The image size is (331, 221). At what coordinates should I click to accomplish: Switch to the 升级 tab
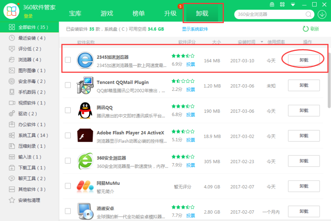[170, 14]
